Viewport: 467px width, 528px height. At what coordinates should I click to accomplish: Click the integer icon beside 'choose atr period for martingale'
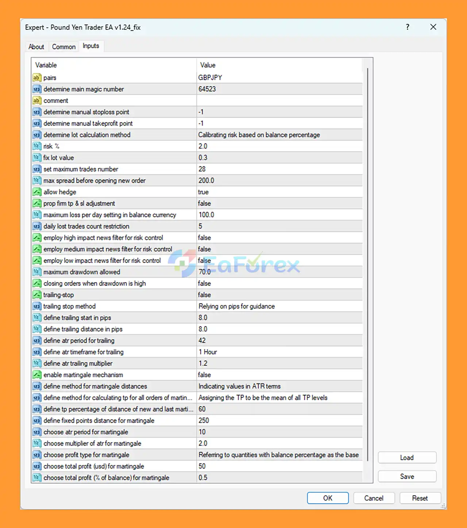pos(37,432)
